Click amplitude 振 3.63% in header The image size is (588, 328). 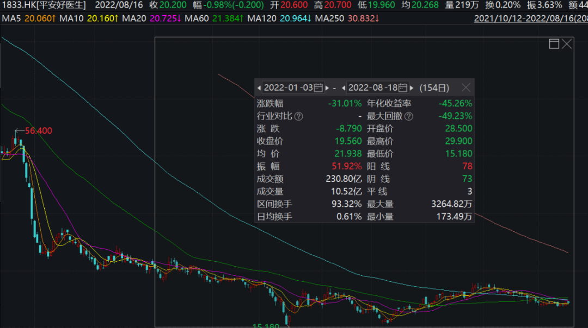(544, 5)
